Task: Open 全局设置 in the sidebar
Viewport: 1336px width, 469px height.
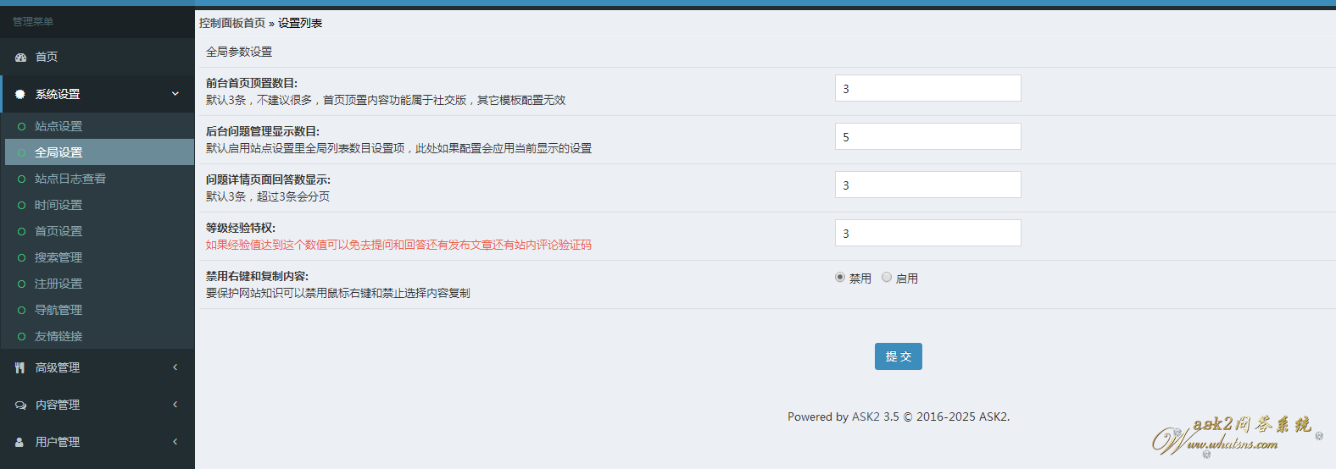Action: tap(58, 152)
